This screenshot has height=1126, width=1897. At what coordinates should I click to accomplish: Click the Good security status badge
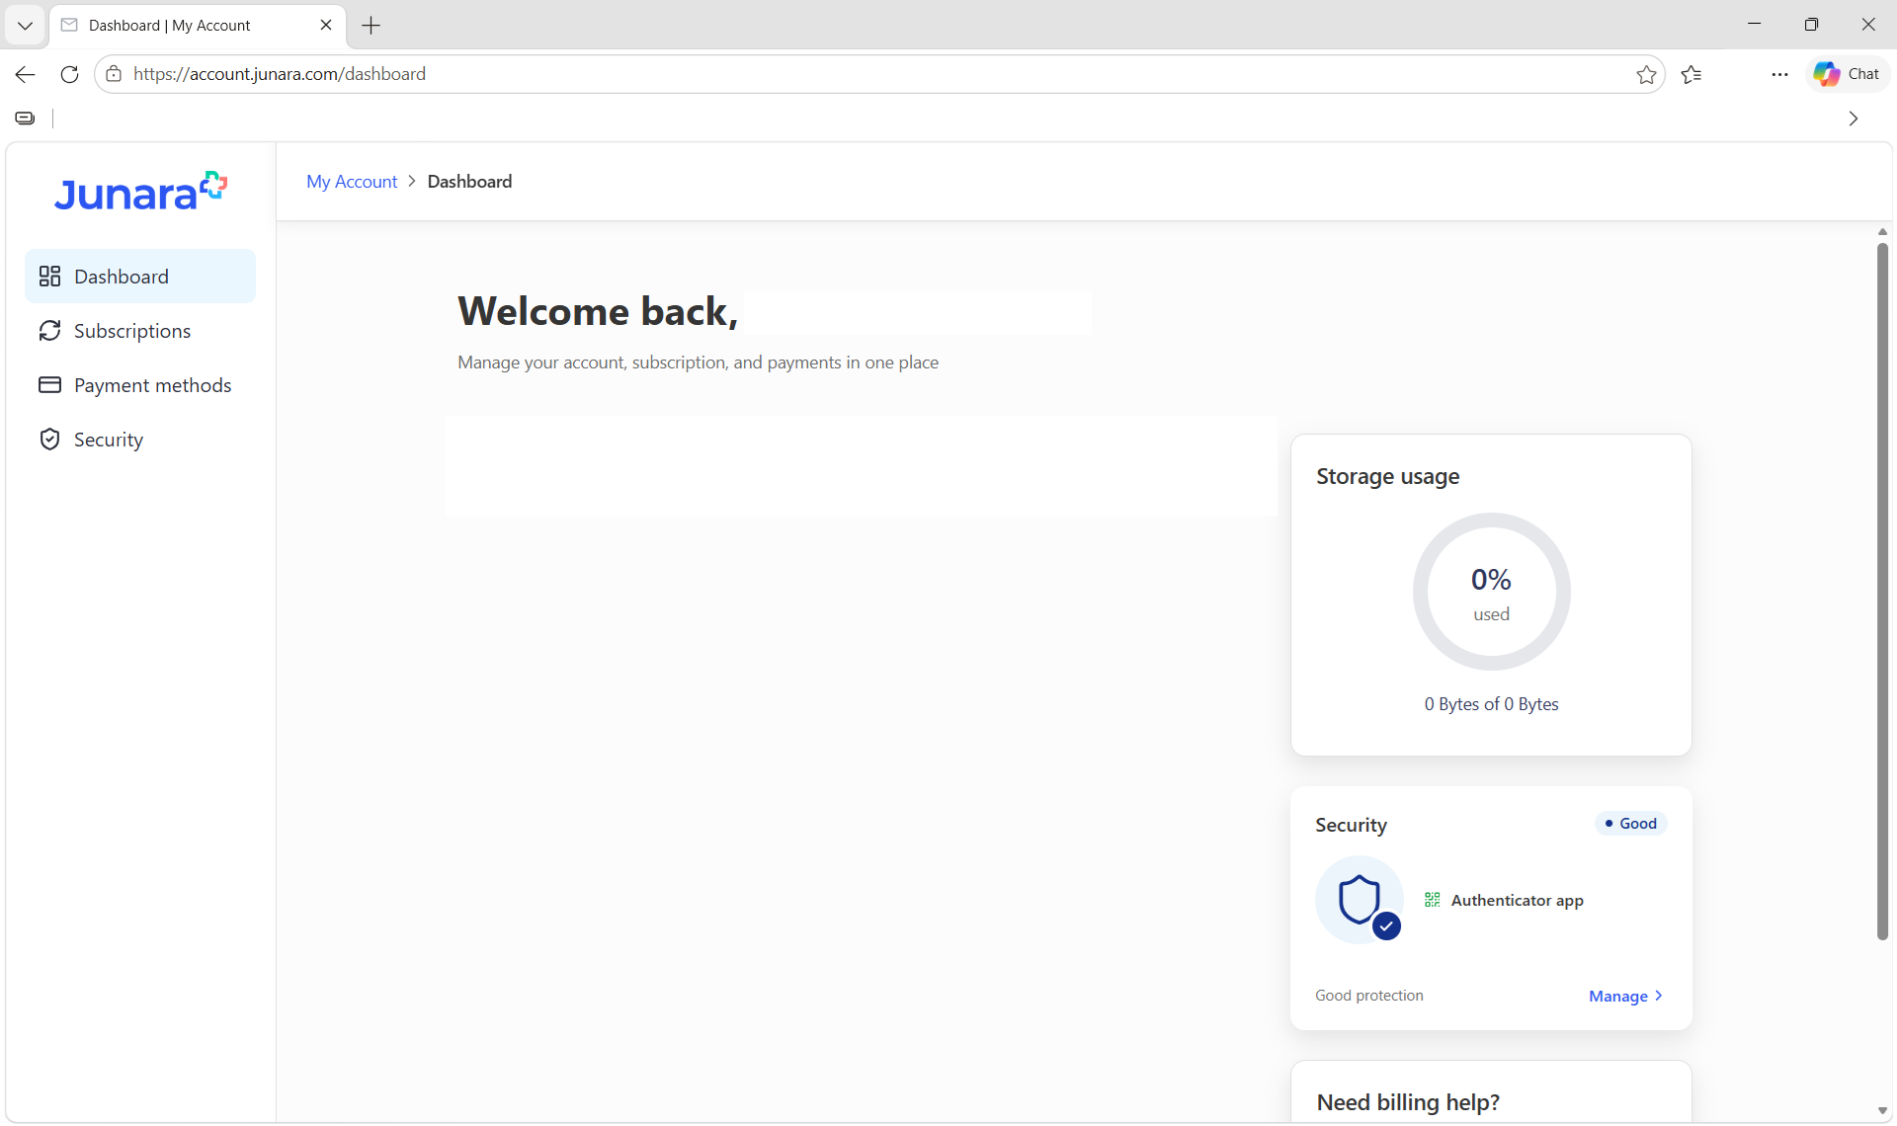[x=1631, y=824]
